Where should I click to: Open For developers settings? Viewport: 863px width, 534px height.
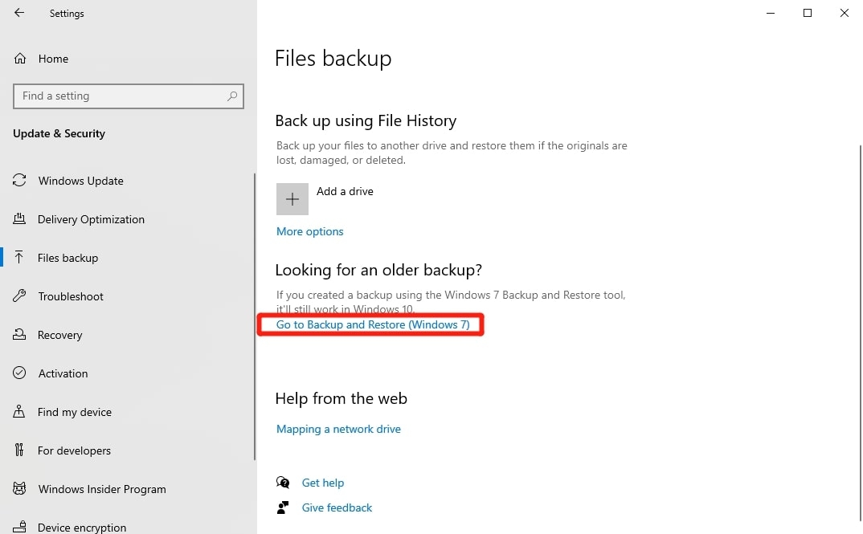pyautogui.click(x=75, y=450)
